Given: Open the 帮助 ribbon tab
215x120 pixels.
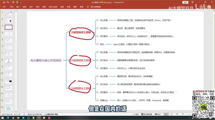Looking at the screenshot, I should coord(81,7).
